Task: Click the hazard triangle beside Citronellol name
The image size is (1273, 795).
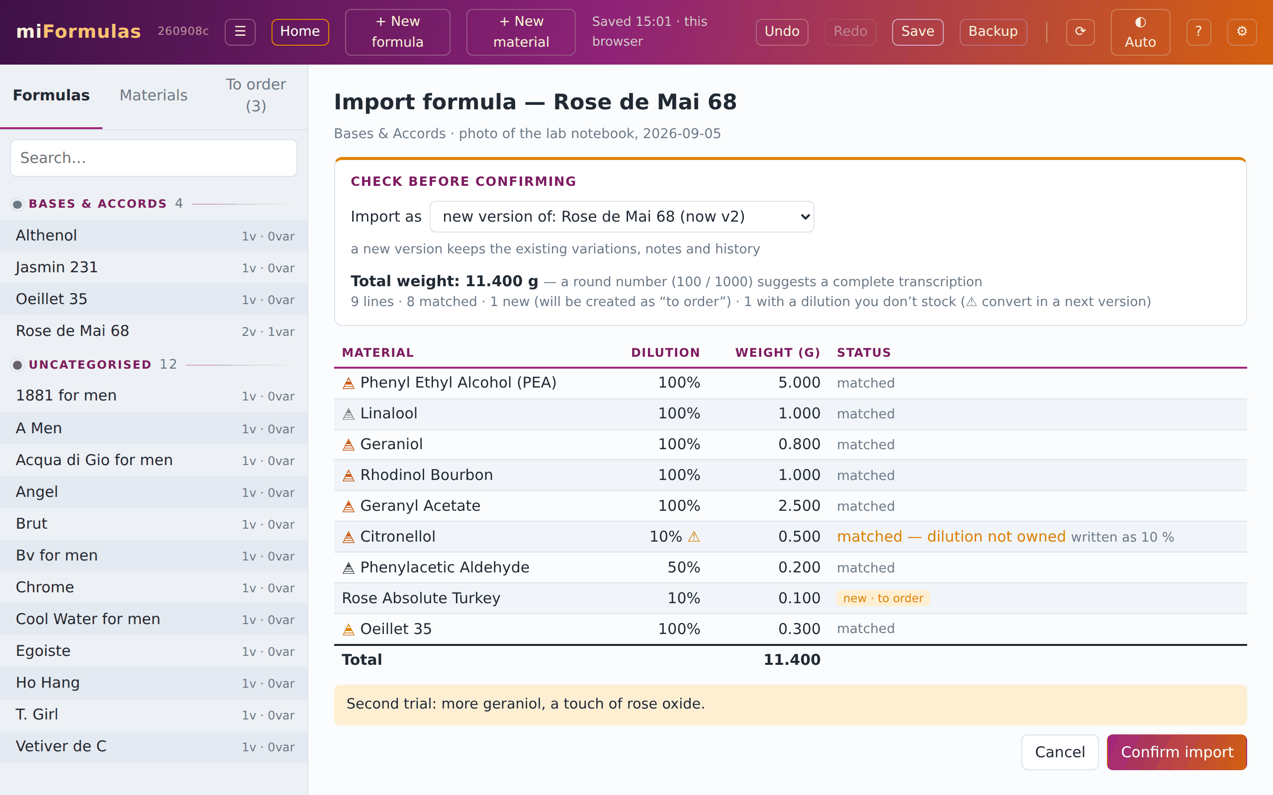Action: [348, 537]
